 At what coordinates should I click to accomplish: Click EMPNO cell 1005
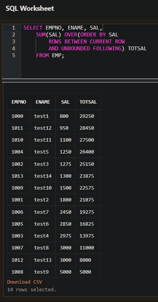click(19, 224)
